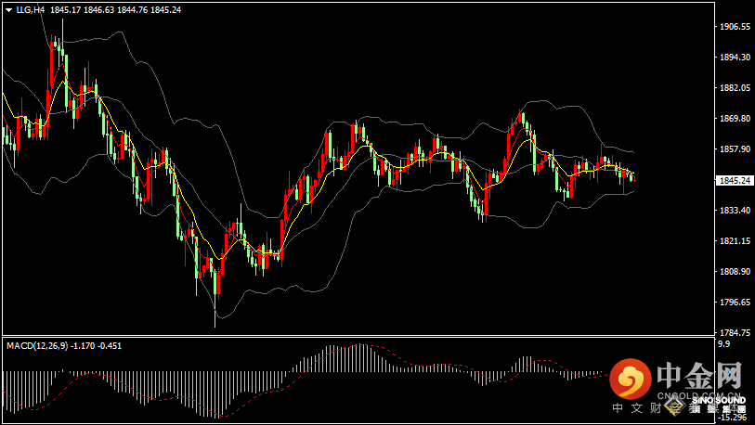Viewport: 755px width, 425px height.
Task: Click the orange CNGOLD swirl logo
Action: [x=630, y=379]
